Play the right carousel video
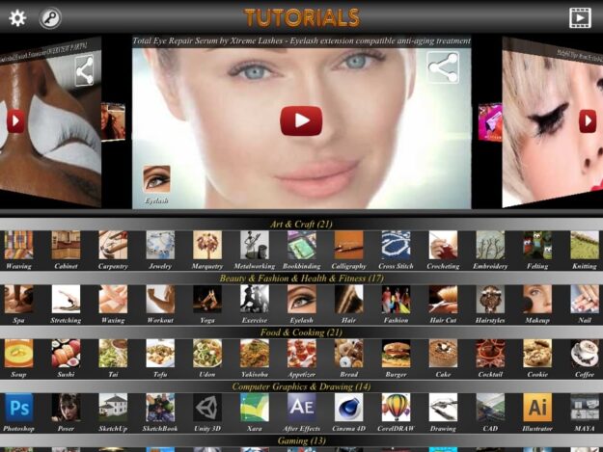The width and height of the screenshot is (603, 452). click(x=587, y=120)
